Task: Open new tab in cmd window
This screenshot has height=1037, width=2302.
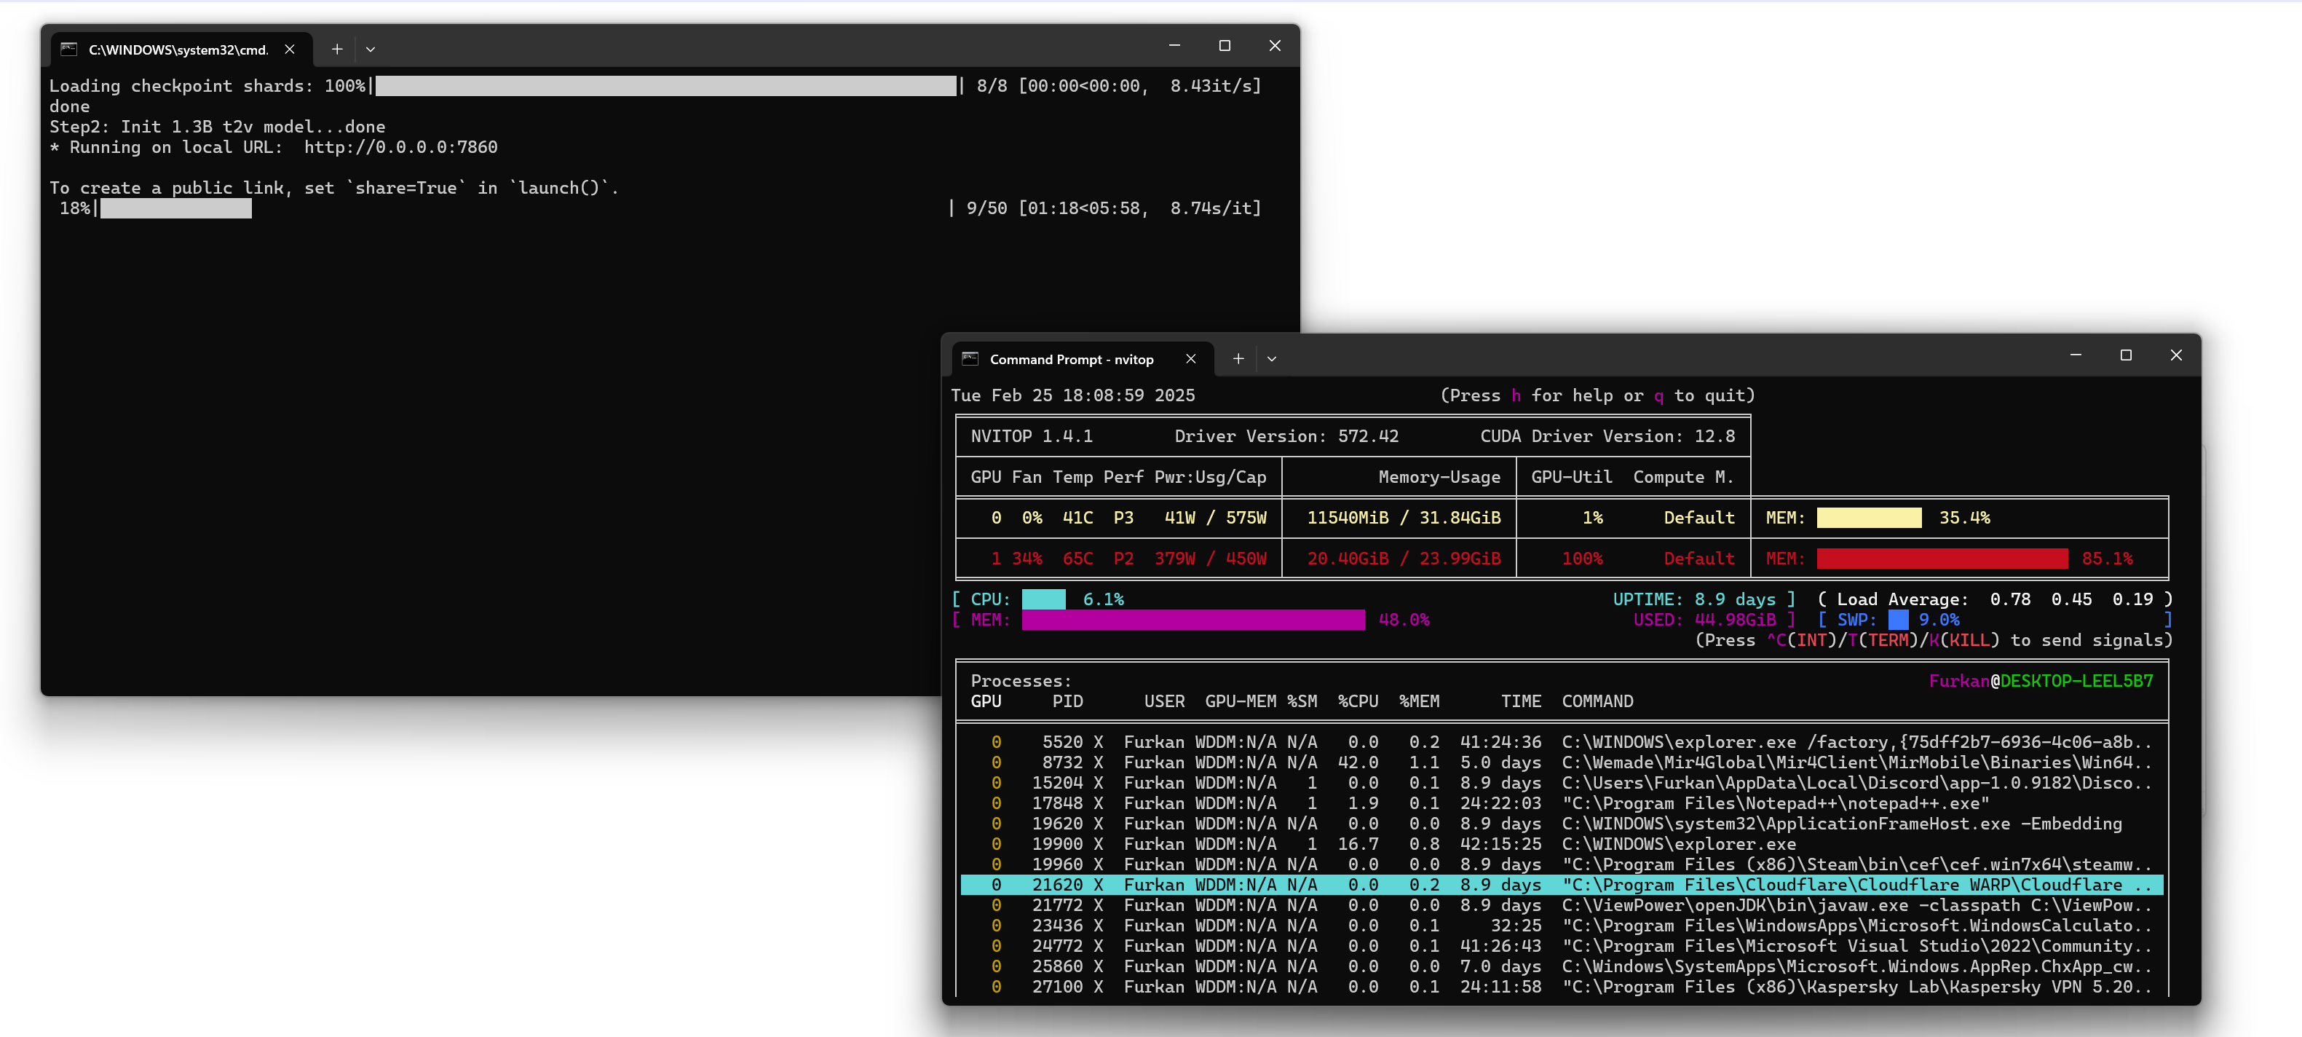Action: 337,50
